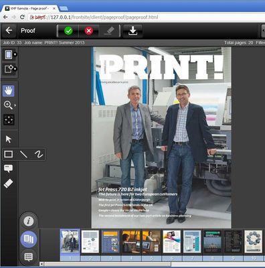Select page 8 thumbnail
This screenshot has height=268, width=265.
coord(213,242)
